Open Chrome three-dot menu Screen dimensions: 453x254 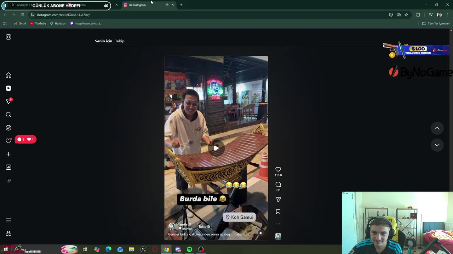448,15
